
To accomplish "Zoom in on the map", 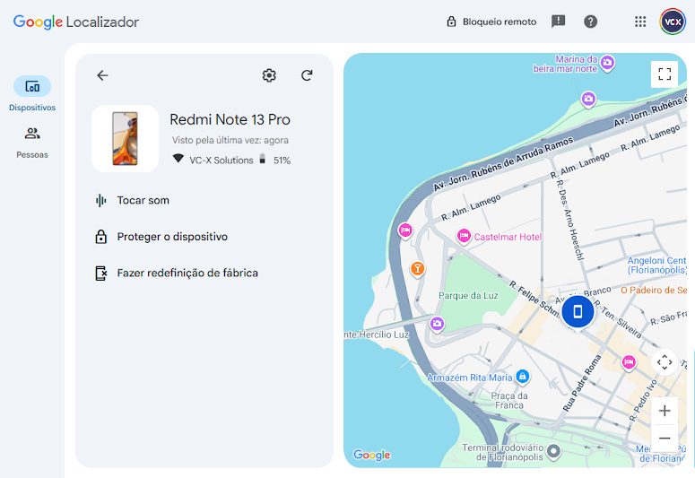I will [665, 411].
